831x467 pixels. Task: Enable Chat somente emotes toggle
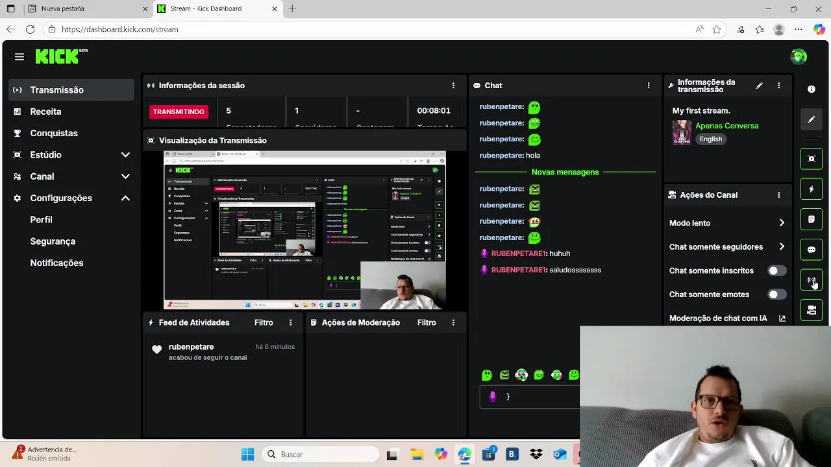click(x=776, y=294)
